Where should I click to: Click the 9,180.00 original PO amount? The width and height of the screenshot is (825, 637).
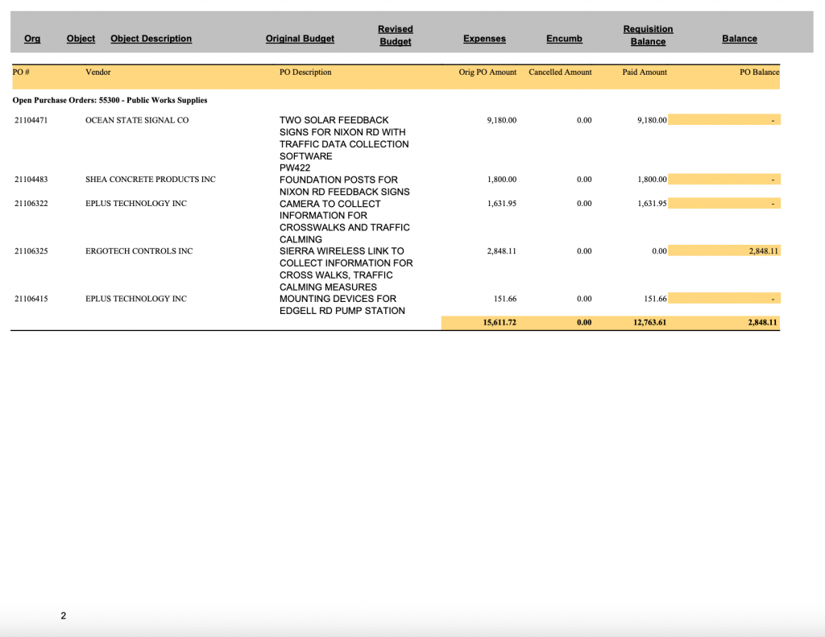(502, 120)
